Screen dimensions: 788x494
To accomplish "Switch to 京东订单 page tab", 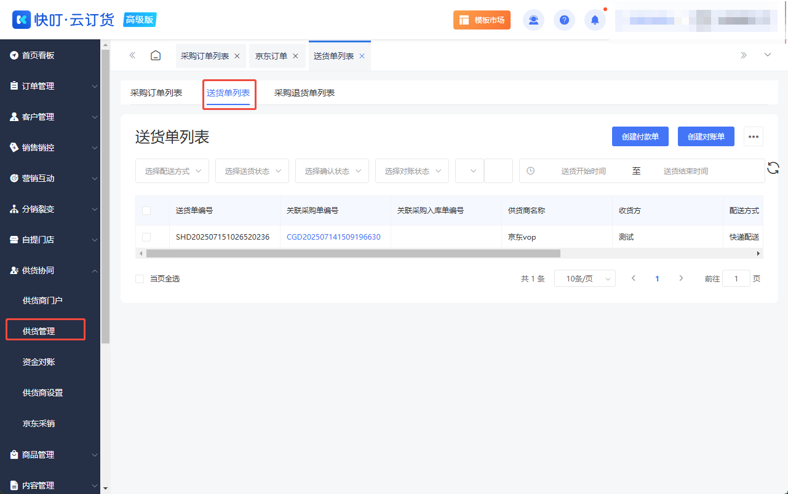I will tap(271, 56).
